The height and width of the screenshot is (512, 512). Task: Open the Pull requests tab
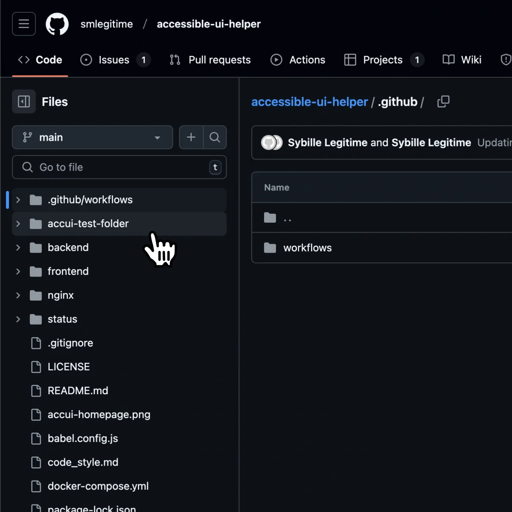tap(210, 60)
